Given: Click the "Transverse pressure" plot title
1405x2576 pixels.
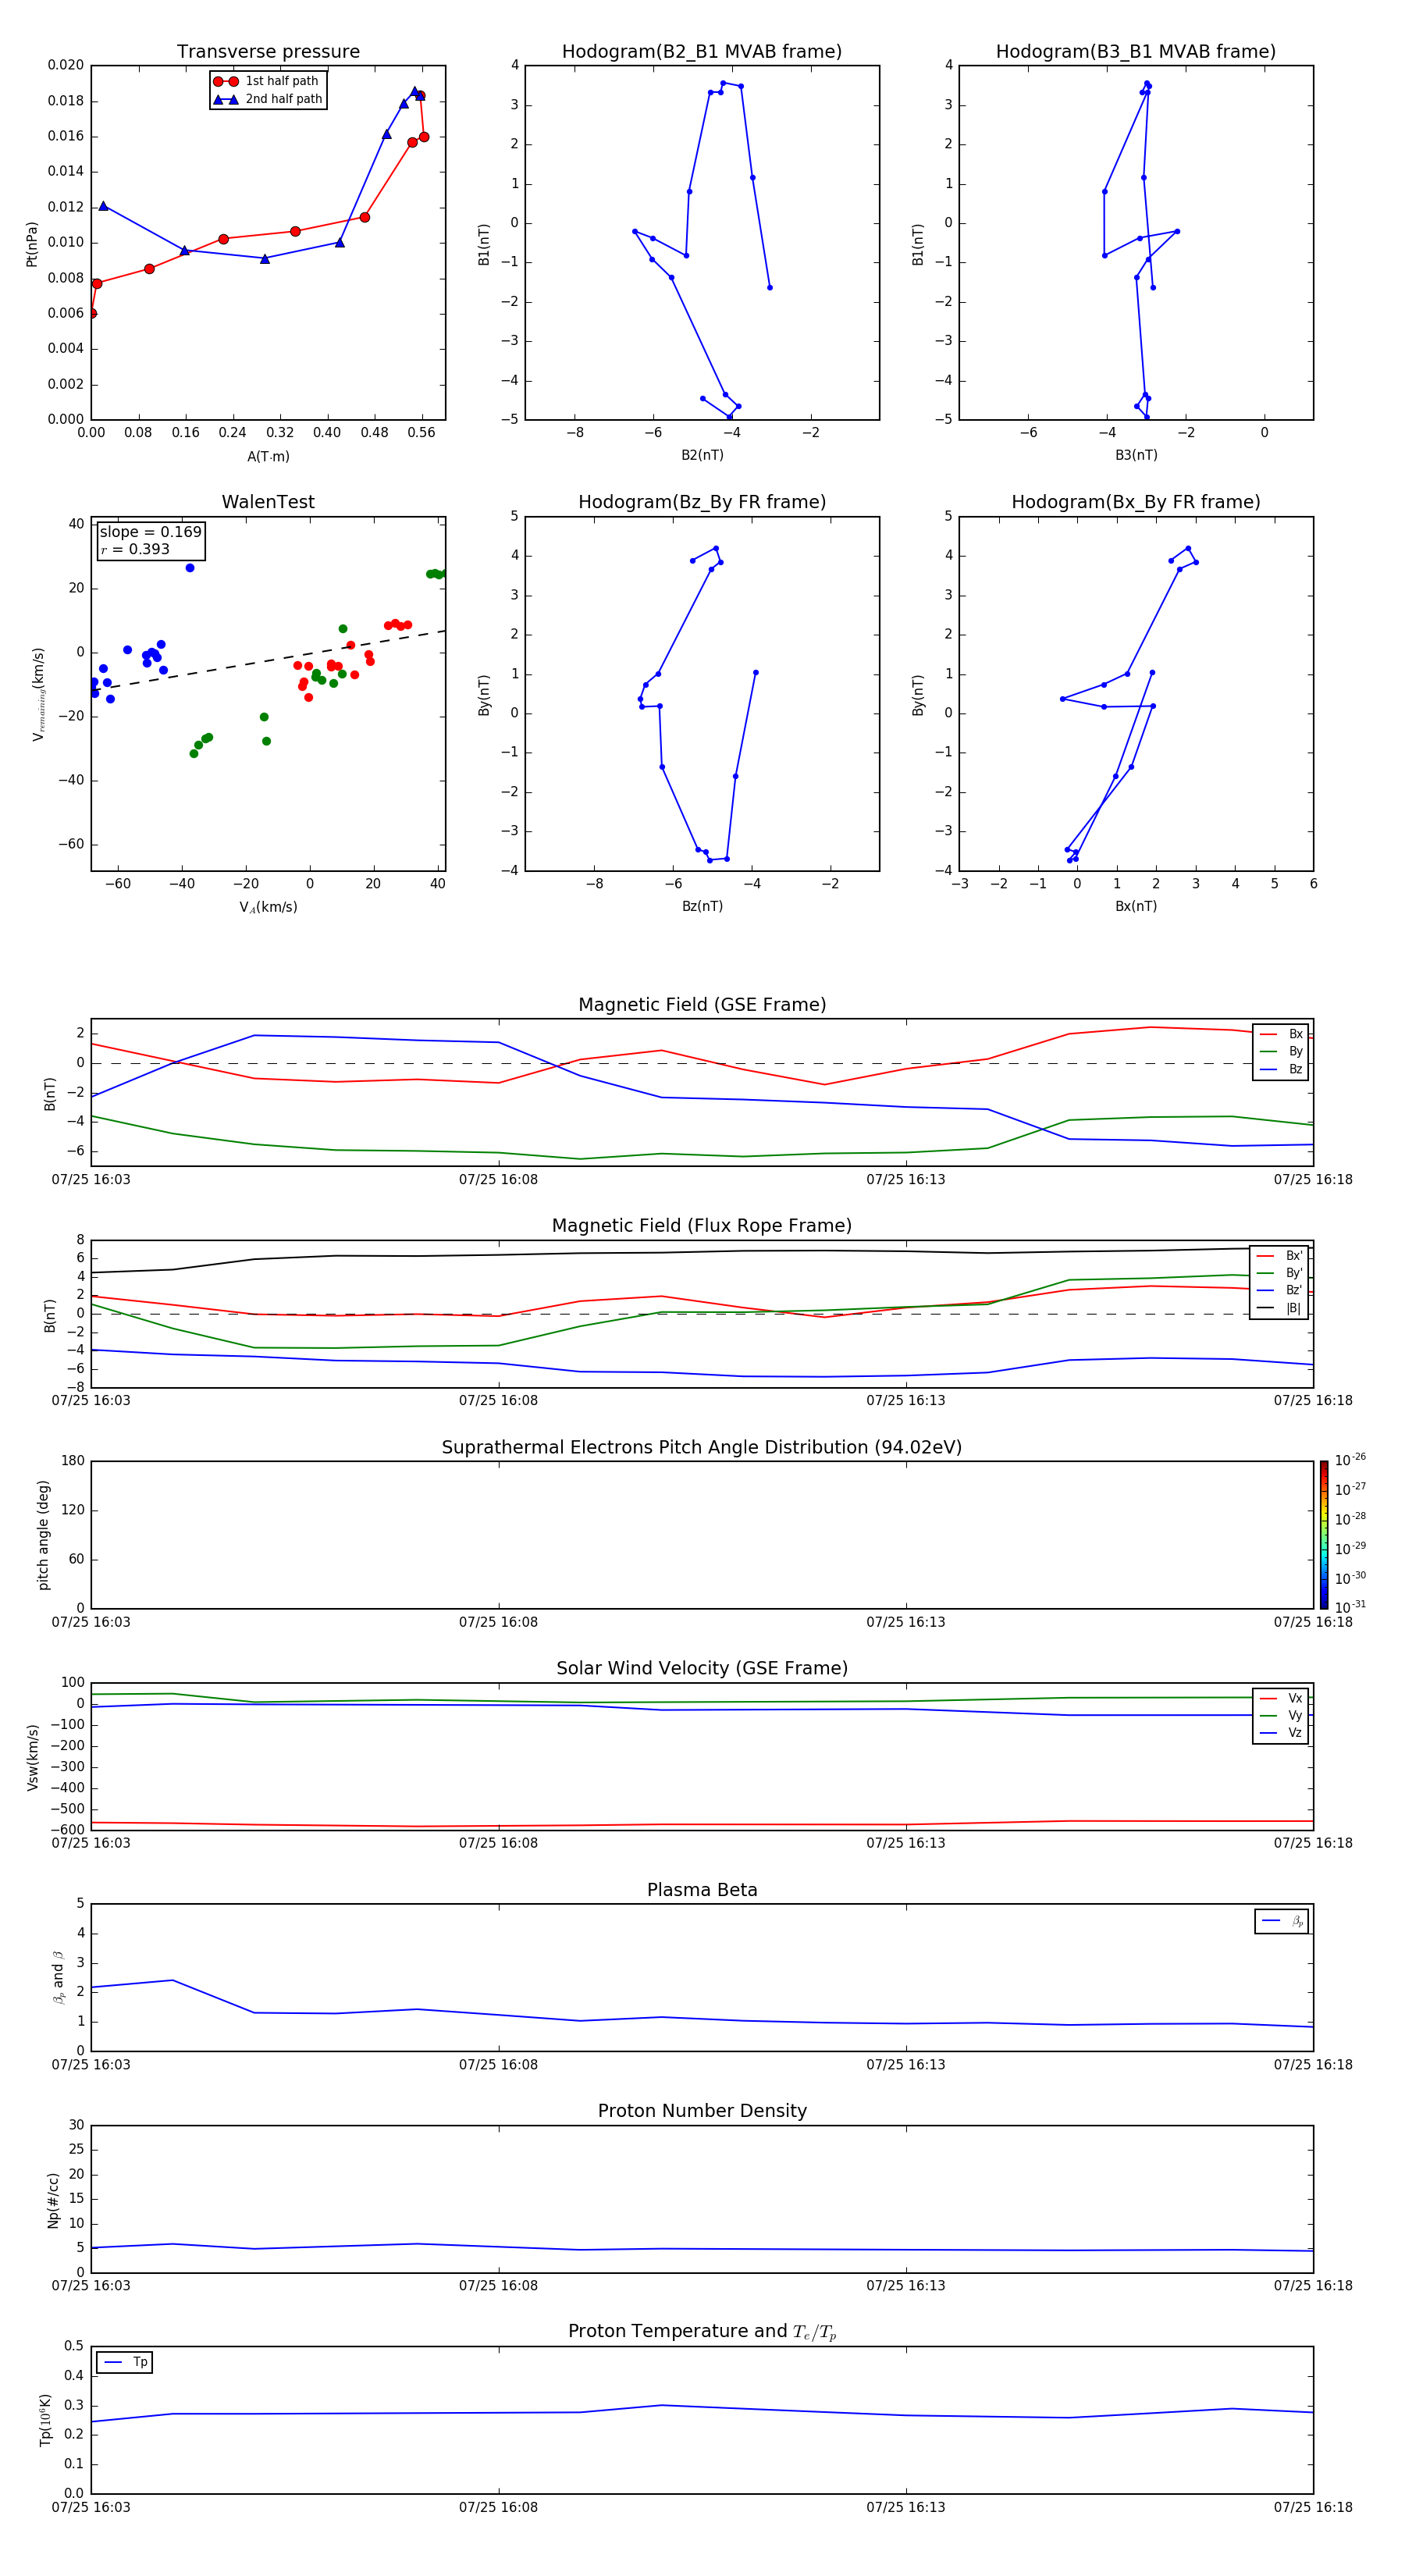Looking at the screenshot, I should tap(268, 52).
